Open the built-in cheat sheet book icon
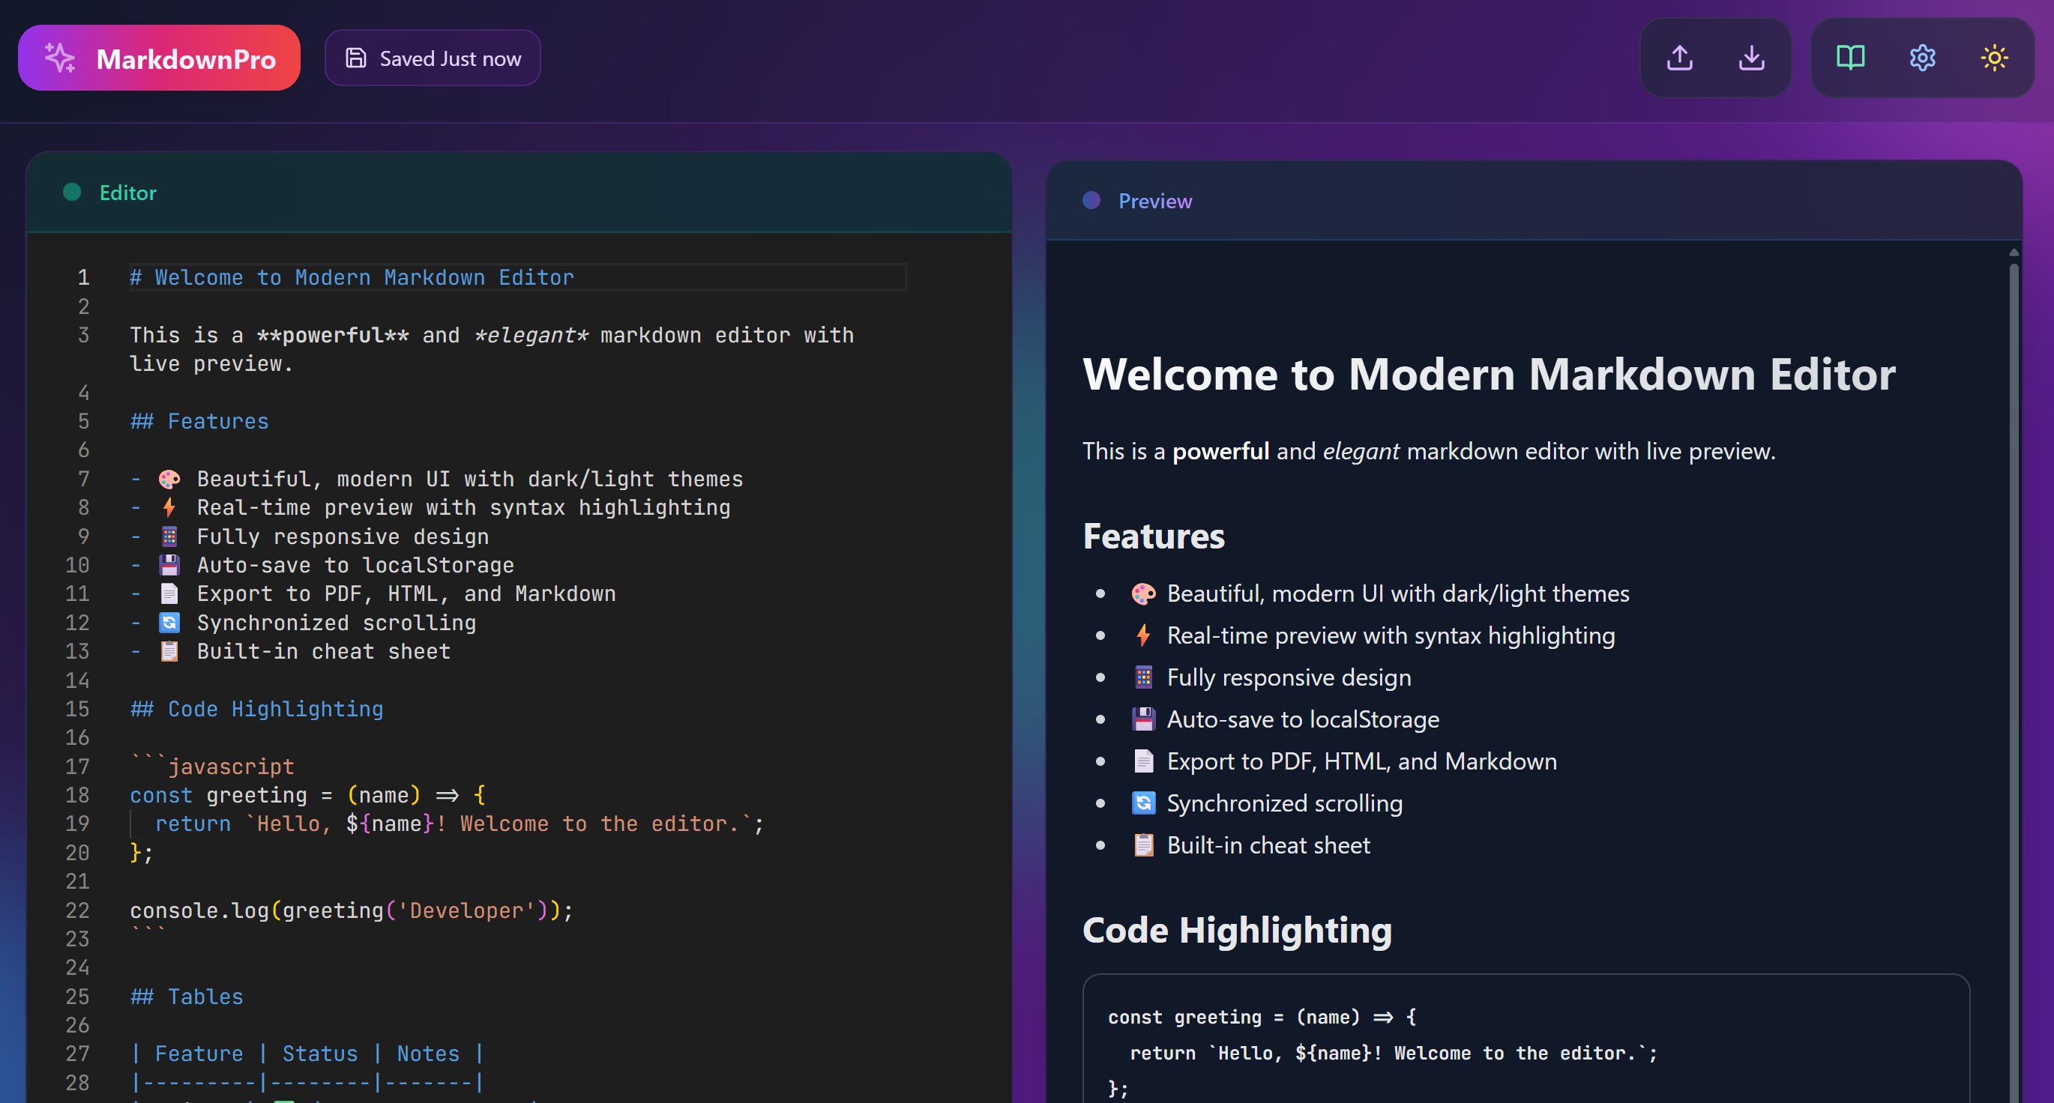This screenshot has width=2054, height=1103. [1851, 58]
